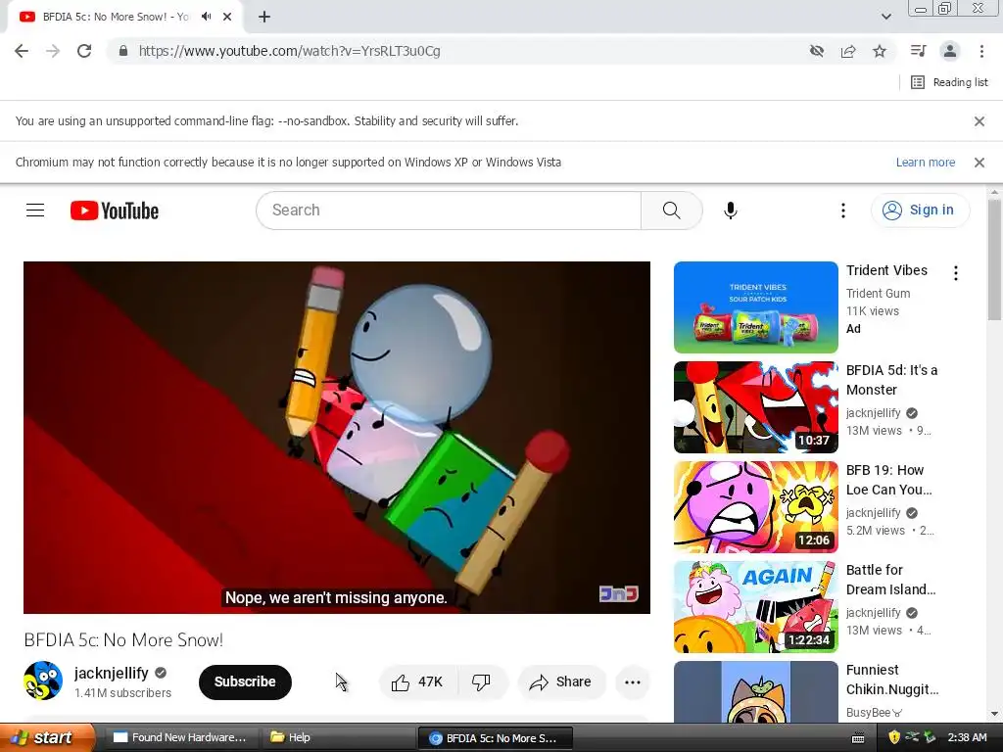Open jacknjellify channel name link
Screen dimensions: 1003x752
(x=112, y=673)
